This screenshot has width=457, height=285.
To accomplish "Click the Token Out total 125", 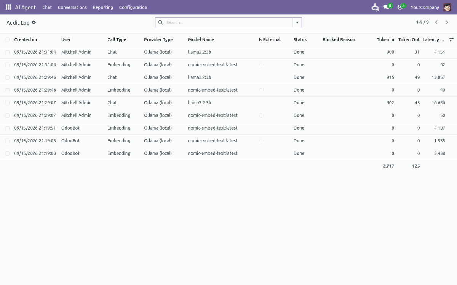I will click(x=416, y=166).
